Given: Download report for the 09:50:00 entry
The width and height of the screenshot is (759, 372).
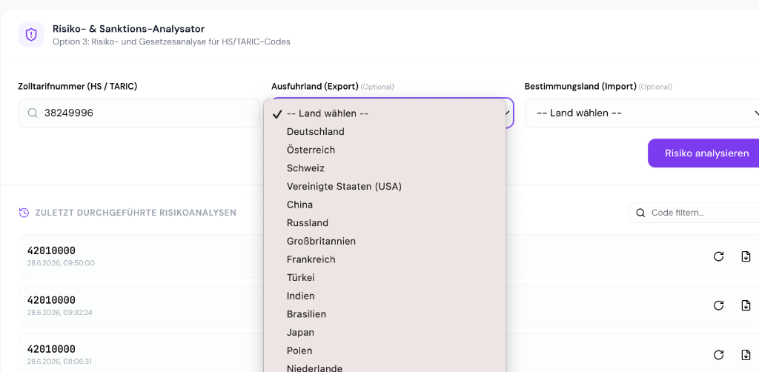Looking at the screenshot, I should tap(746, 256).
